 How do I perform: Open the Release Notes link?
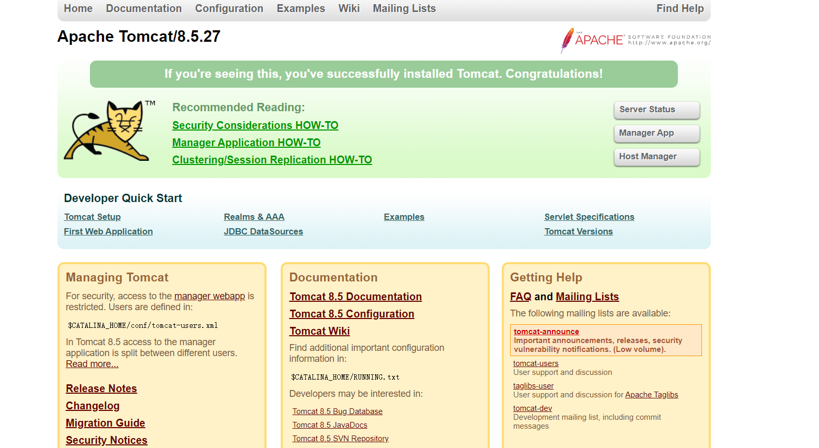(x=101, y=388)
